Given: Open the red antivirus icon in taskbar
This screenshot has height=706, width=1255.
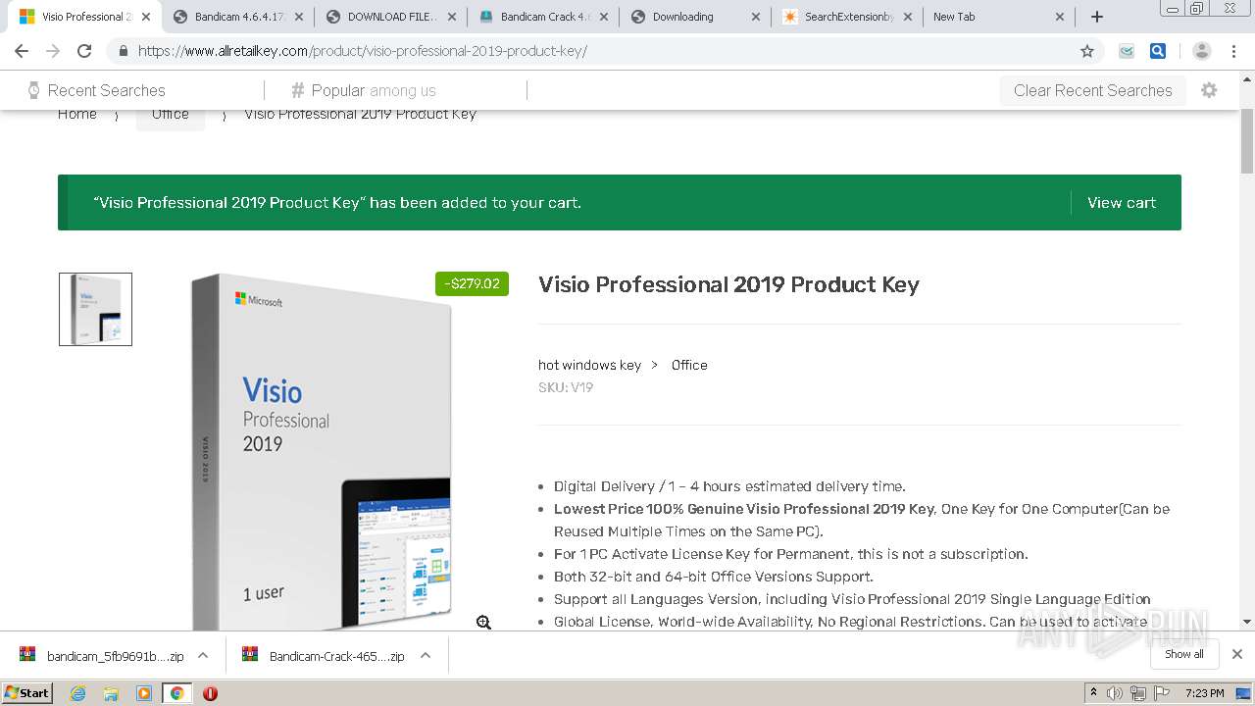Looking at the screenshot, I should [210, 693].
